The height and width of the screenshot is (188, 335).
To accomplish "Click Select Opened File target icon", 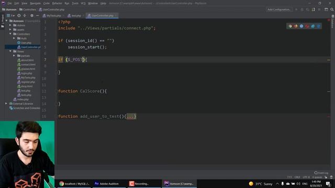I will [19, 16].
